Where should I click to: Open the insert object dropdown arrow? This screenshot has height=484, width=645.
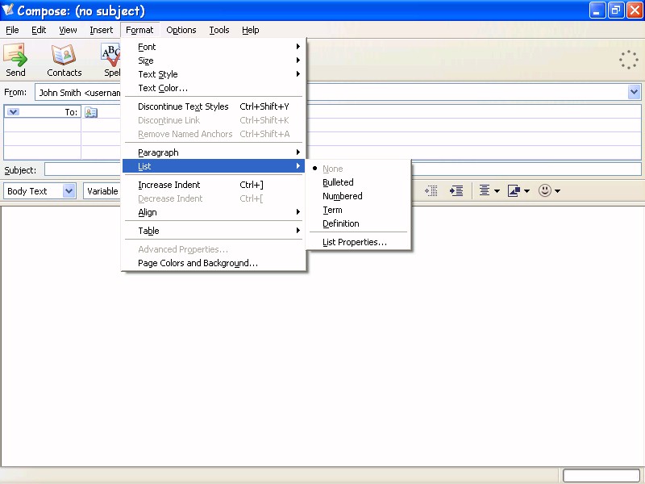coord(527,191)
